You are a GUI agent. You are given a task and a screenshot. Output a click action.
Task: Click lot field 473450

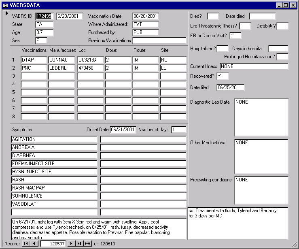point(91,68)
